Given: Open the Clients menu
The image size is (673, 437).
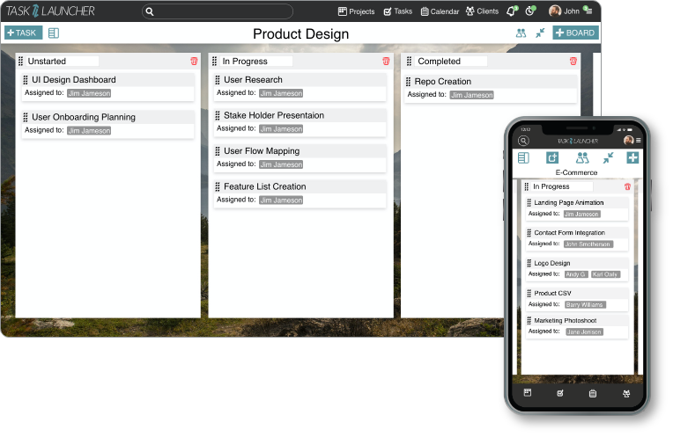Looking at the screenshot, I should point(482,11).
